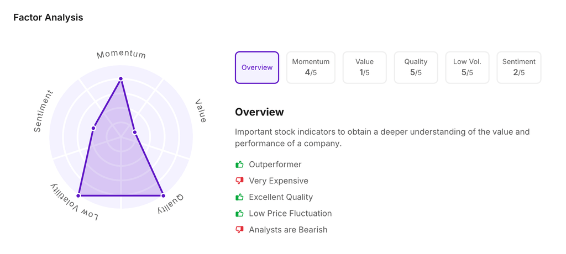The image size is (566, 254).
Task: Click the thumbs-up icon next to Excellent Quality
Action: 239,197
